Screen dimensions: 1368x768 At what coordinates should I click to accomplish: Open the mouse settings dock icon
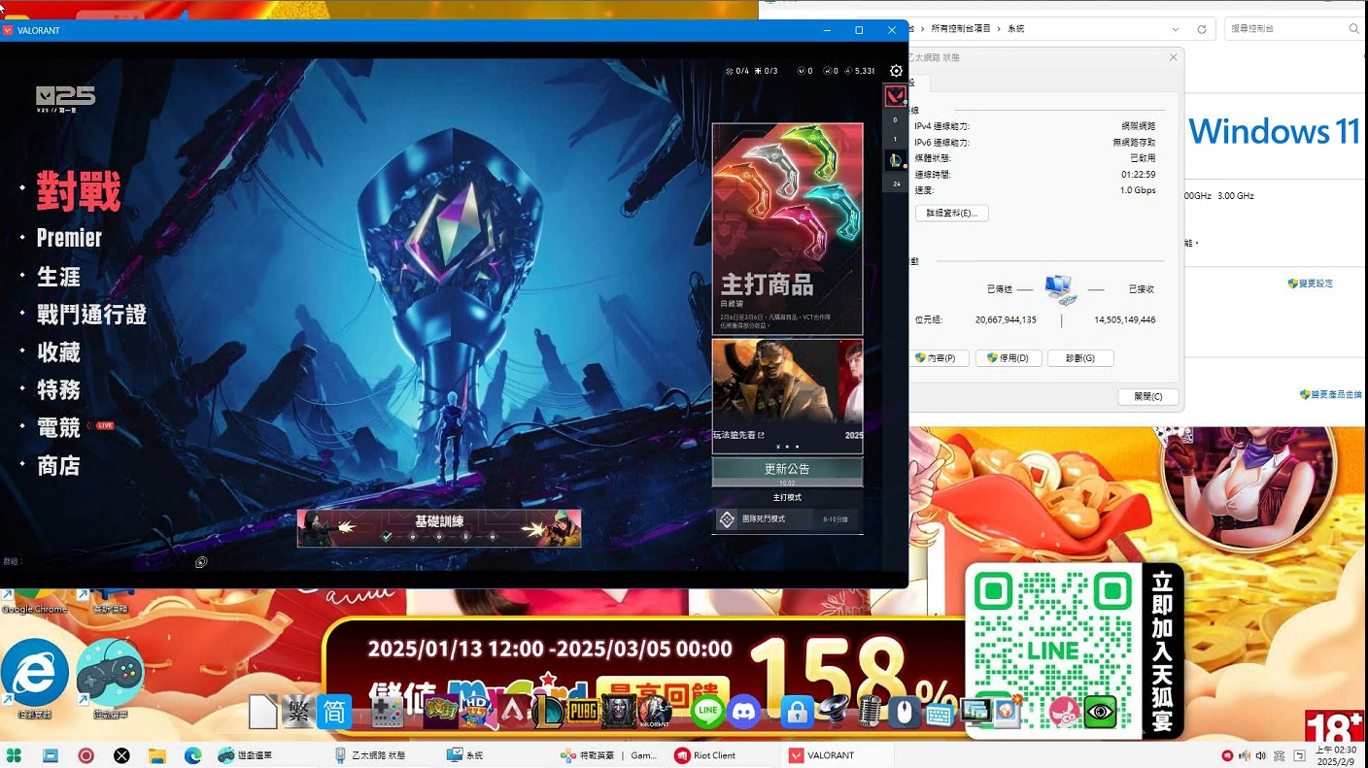click(905, 712)
